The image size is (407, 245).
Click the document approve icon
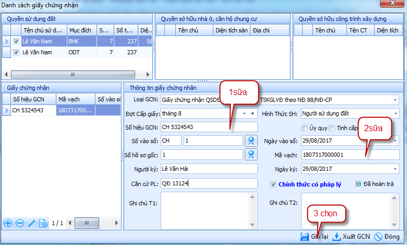click(43, 223)
